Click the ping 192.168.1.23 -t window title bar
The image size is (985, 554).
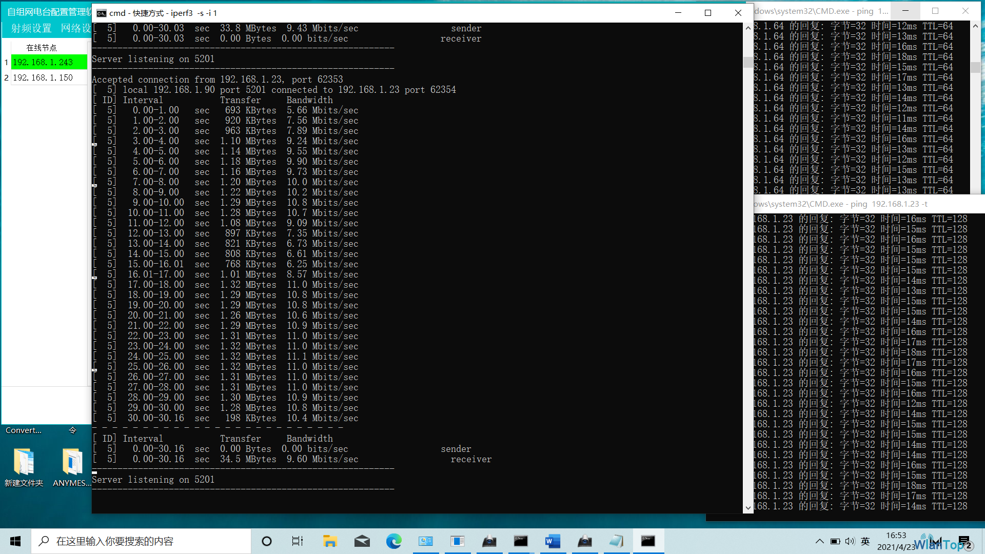coord(869,204)
